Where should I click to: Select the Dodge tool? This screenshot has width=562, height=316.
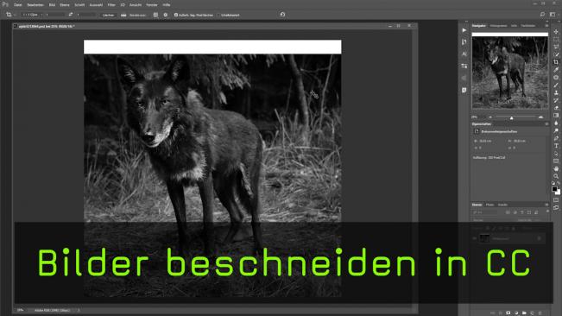[556, 130]
